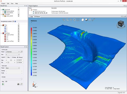Viewport: 127px width, 94px height.
Task: Open the vector plot Result dropdown
Action: point(13,68)
